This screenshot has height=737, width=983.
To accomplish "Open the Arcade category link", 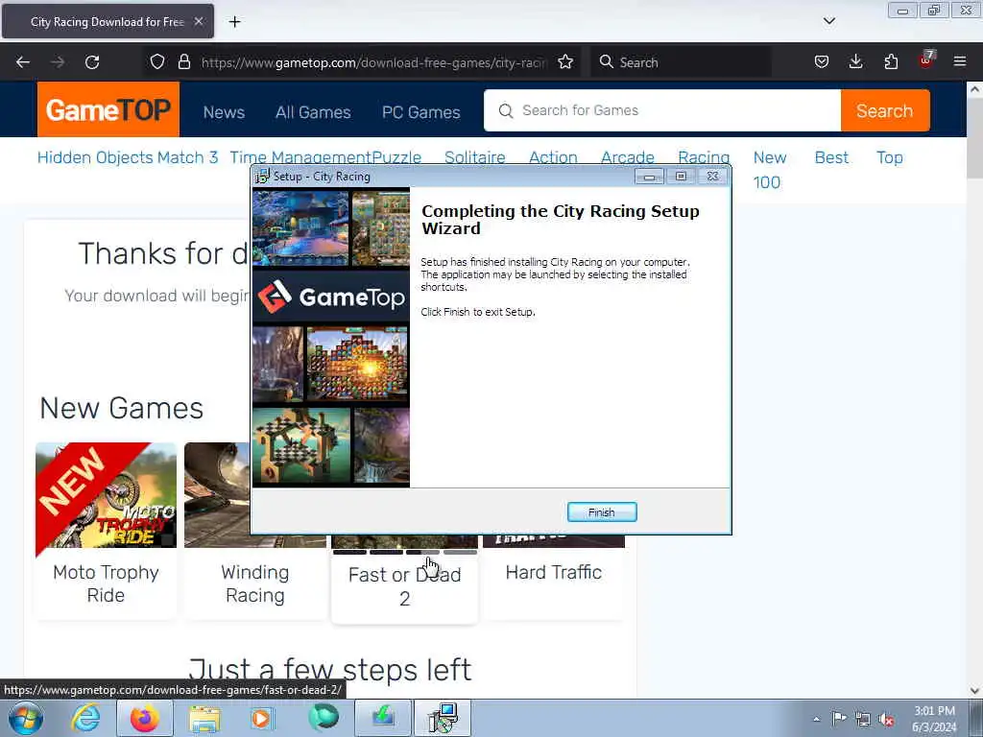I will click(628, 157).
